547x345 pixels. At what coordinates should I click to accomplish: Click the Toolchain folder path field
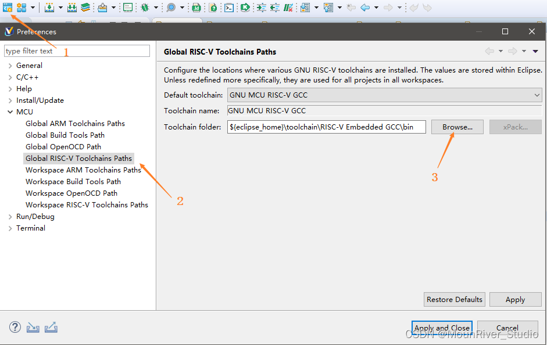pyautogui.click(x=326, y=127)
